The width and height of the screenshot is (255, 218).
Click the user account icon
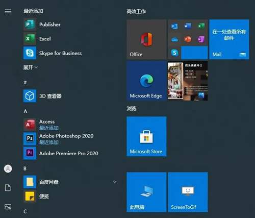coord(8,168)
